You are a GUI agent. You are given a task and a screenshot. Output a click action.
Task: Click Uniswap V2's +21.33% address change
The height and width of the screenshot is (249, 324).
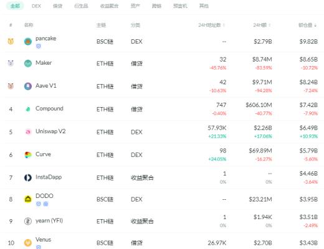point(217,136)
